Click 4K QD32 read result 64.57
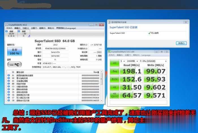The height and width of the screenshot is (133, 198). point(132,95)
